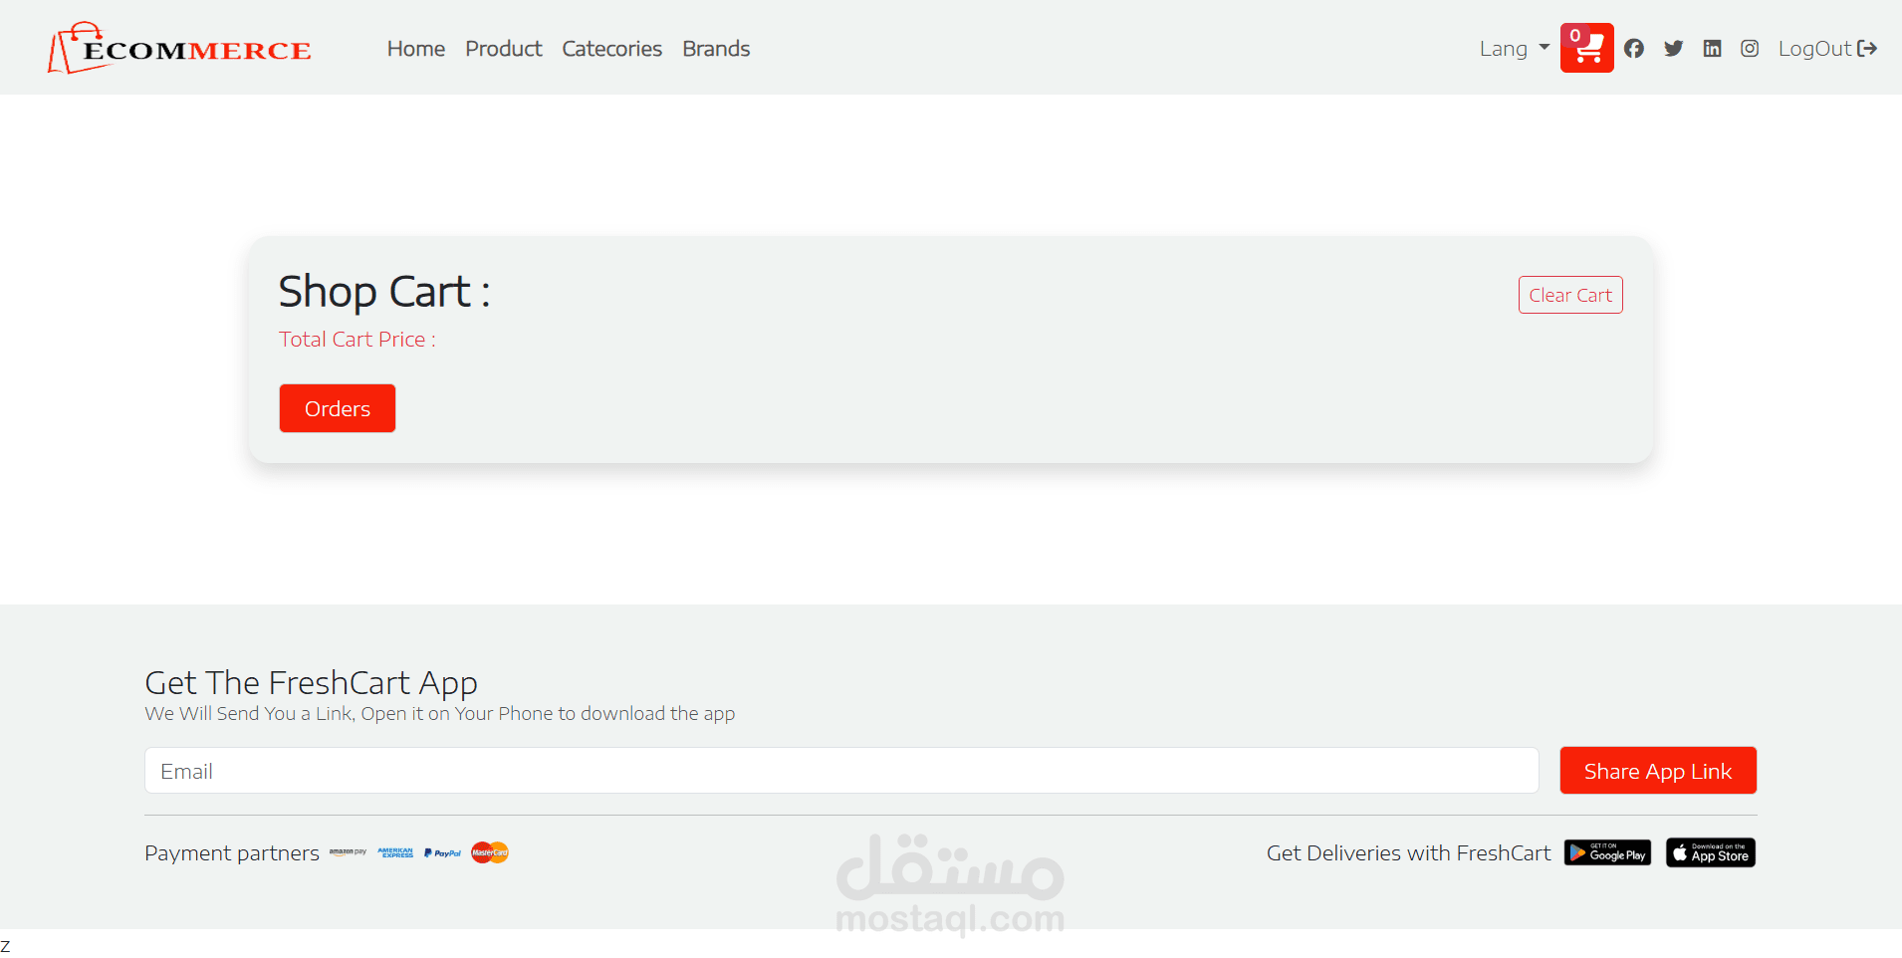Click the American Express payment icon
This screenshot has height=958, width=1902.
click(x=395, y=852)
